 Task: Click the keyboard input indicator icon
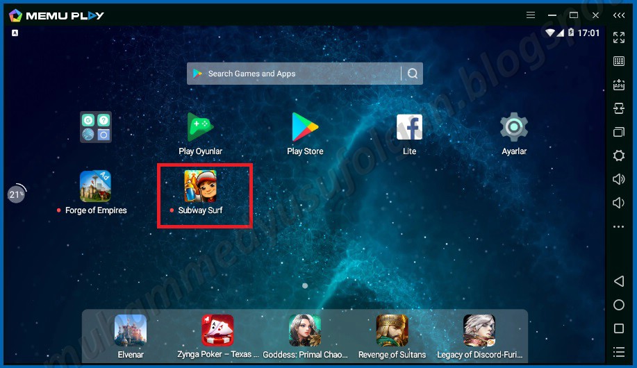click(15, 33)
